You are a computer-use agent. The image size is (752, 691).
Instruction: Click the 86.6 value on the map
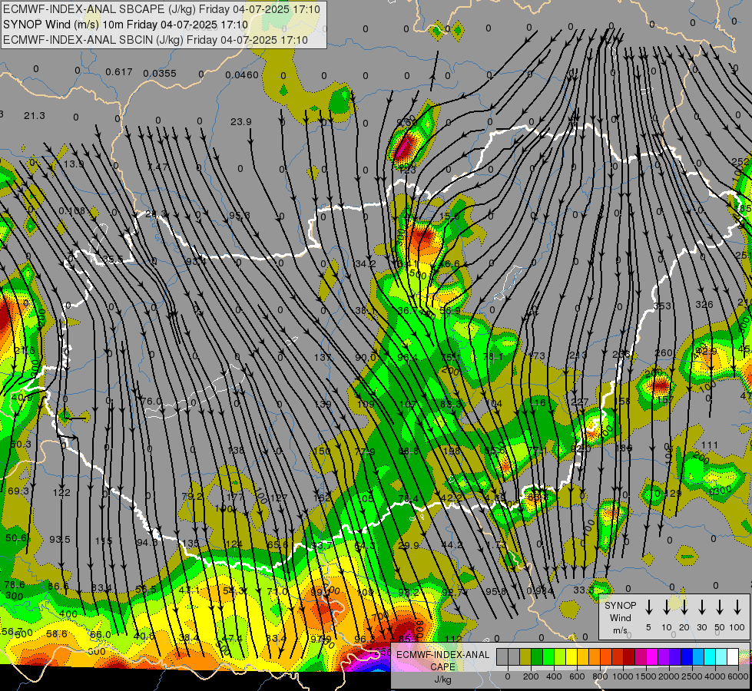coord(58,586)
